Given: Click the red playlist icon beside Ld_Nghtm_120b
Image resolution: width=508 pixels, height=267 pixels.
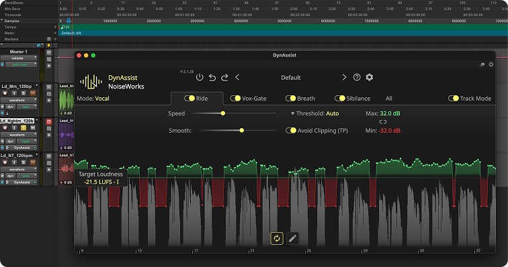Looking at the screenshot, I should [x=49, y=121].
